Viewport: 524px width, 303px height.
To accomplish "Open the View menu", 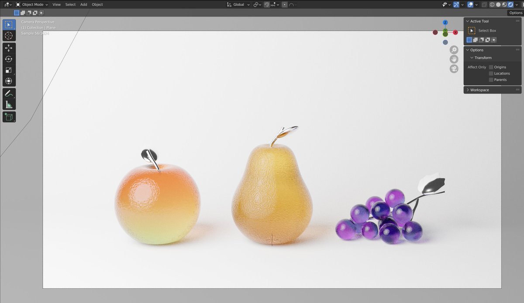I will click(x=56, y=4).
